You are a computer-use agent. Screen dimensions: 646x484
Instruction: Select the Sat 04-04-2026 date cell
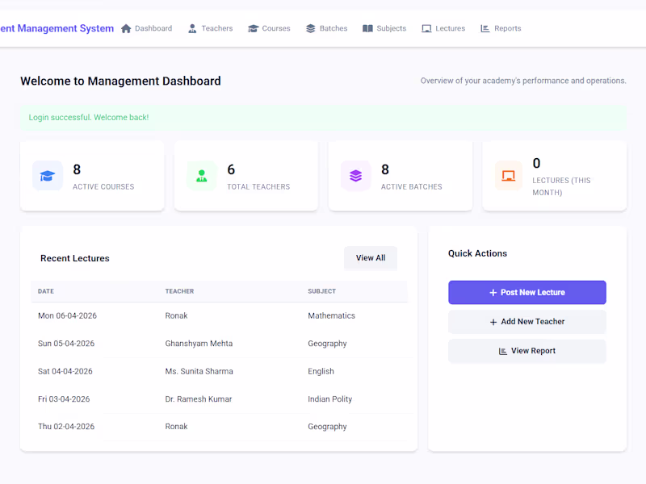pyautogui.click(x=65, y=371)
